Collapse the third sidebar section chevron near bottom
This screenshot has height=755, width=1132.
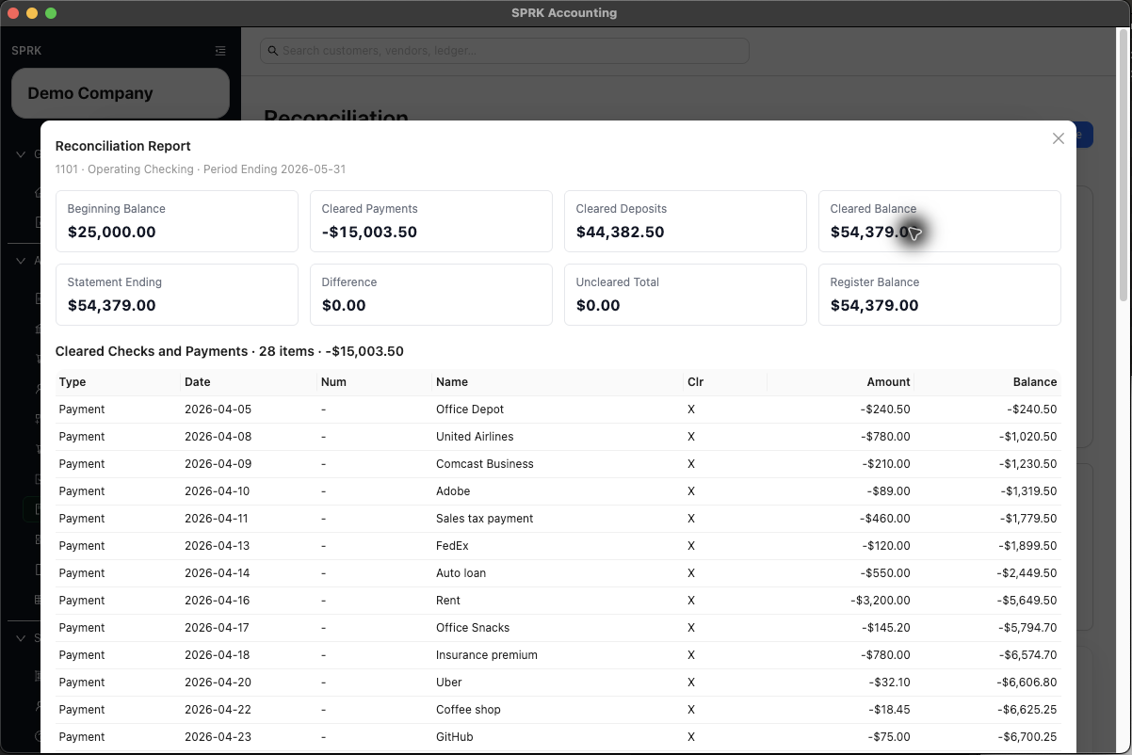tap(21, 638)
